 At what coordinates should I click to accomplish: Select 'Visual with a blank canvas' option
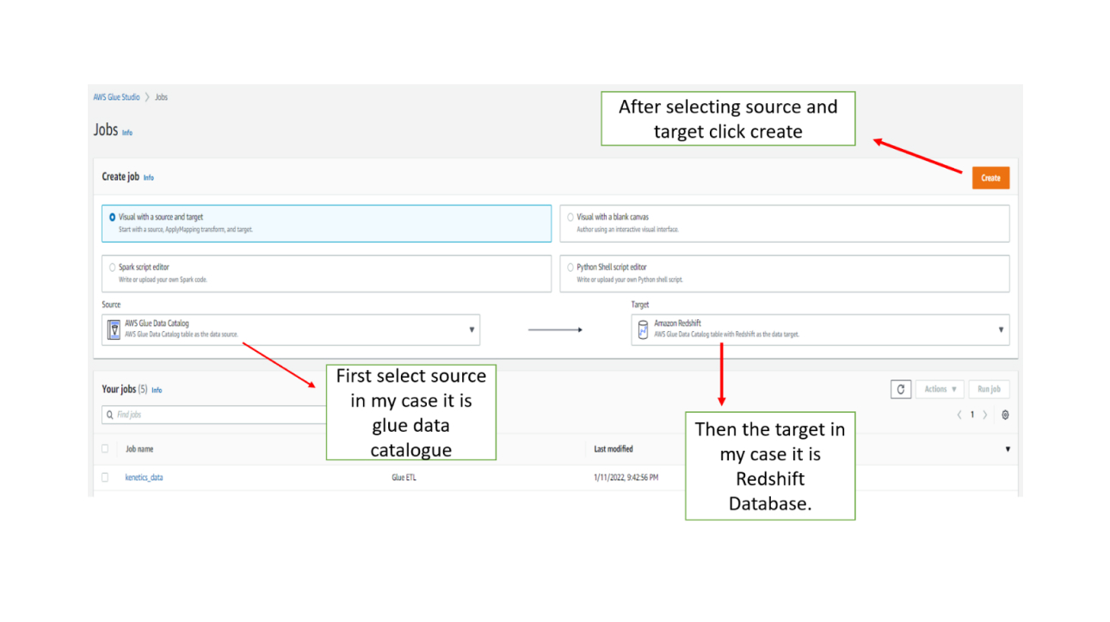coord(784,223)
